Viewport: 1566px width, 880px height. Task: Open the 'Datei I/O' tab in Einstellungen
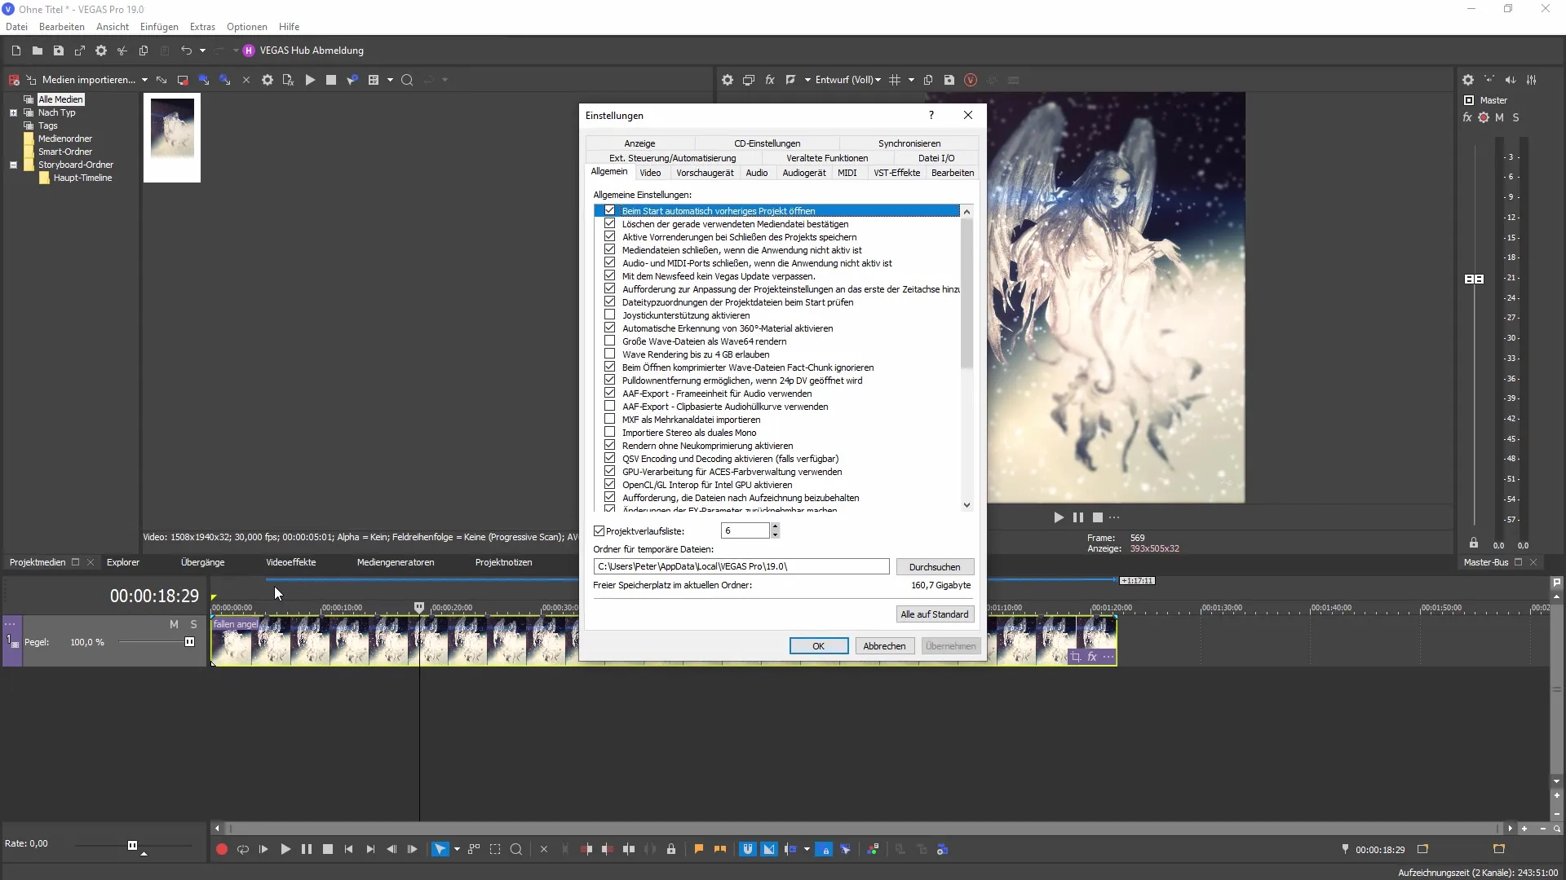[x=936, y=158]
